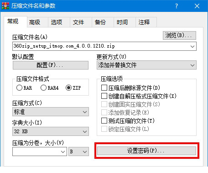The height and width of the screenshot is (173, 208).
Task: Open the 更新方式 dropdown
Action: pyautogui.click(x=146, y=65)
